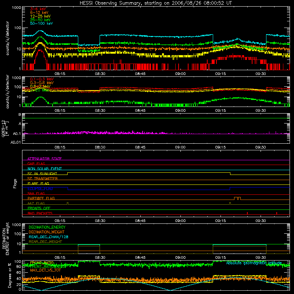Click the green 25-50 keV legend label

coord(40,20)
